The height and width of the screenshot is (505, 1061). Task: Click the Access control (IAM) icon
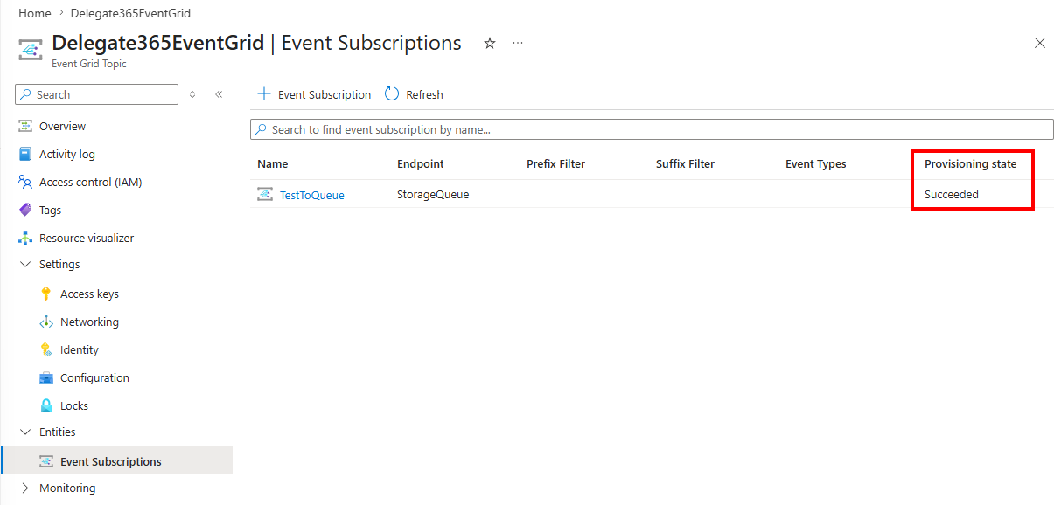tap(25, 183)
